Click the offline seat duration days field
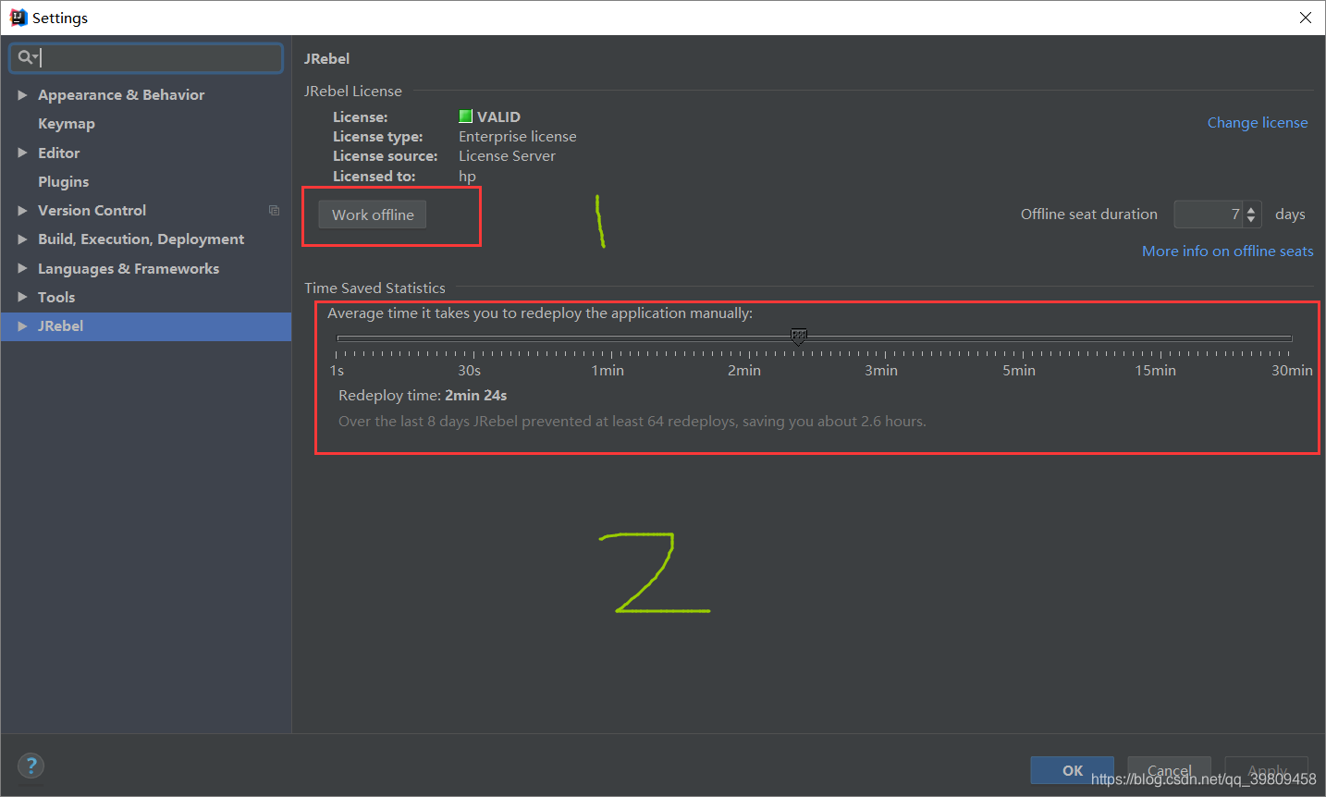Viewport: 1326px width, 797px height. [1209, 215]
